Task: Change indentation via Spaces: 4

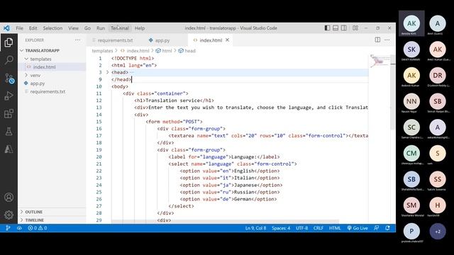Action: (x=281, y=228)
